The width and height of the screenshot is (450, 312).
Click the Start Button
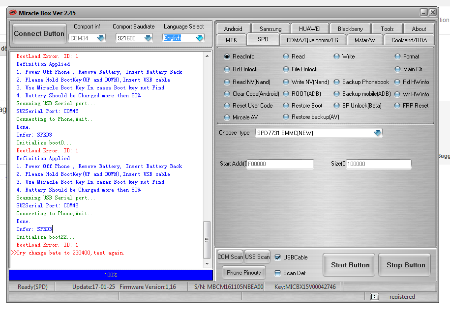click(x=349, y=265)
